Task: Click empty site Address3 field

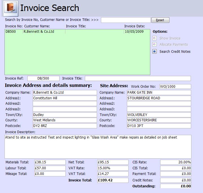Action: [x=159, y=109]
